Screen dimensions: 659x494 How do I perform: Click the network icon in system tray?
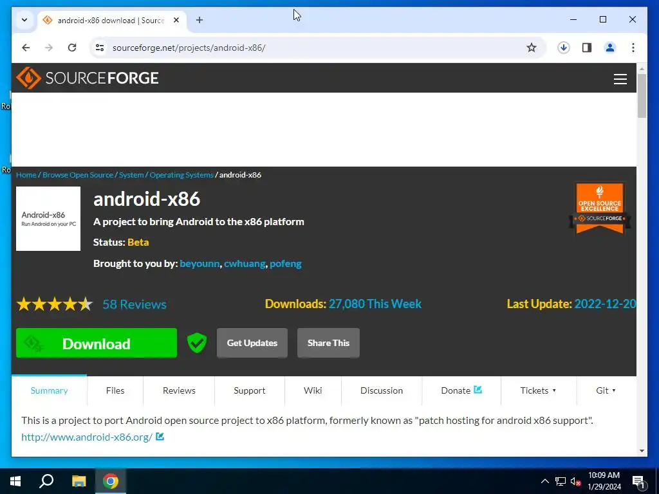click(561, 481)
